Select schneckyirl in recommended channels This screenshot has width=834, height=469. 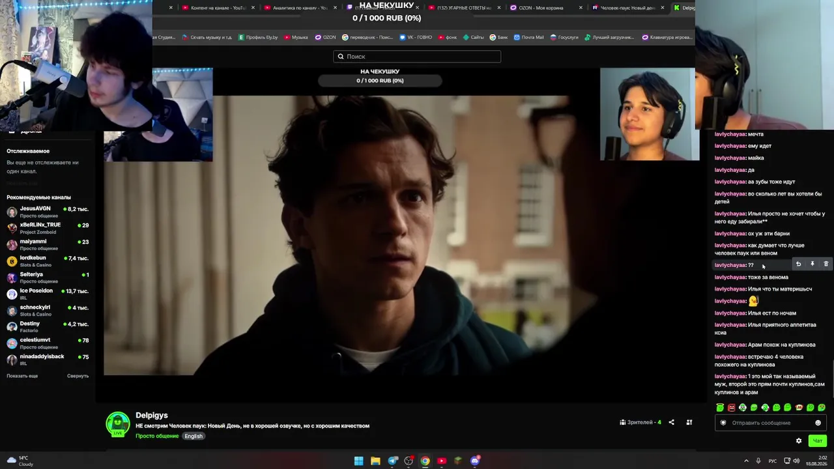pos(48,310)
